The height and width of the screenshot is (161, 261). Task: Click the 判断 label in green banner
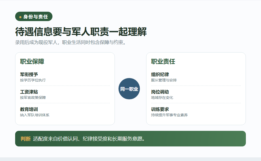[x=26, y=139]
